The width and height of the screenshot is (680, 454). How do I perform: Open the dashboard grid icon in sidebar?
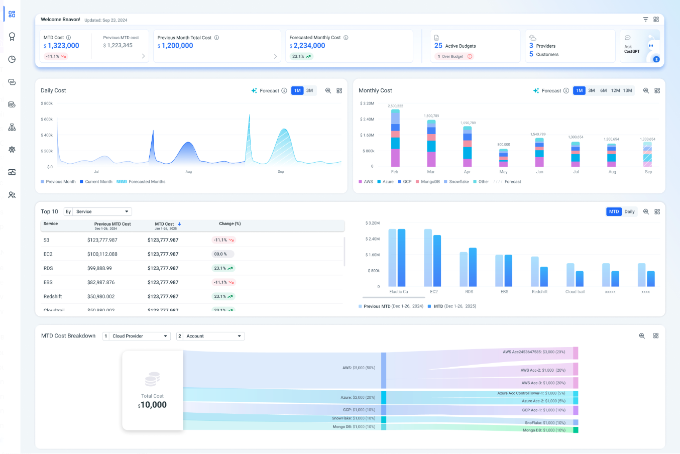pyautogui.click(x=12, y=14)
